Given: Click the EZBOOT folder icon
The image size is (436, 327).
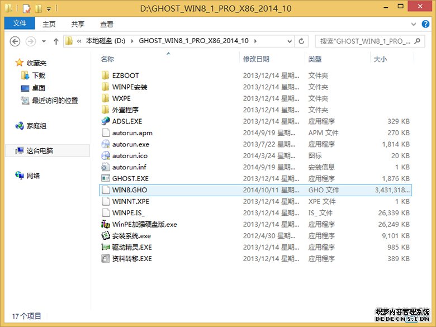Looking at the screenshot, I should [106, 75].
